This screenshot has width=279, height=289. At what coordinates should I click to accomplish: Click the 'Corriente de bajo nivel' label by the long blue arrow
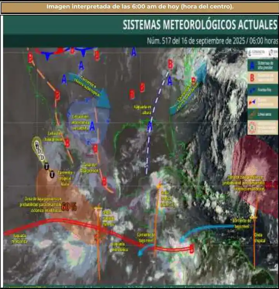point(242,223)
